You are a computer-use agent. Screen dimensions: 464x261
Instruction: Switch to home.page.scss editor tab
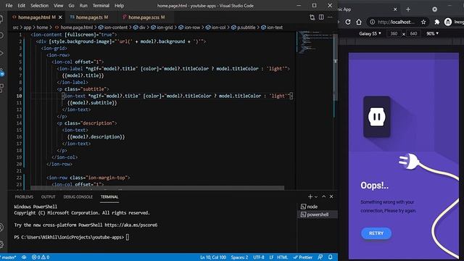click(x=144, y=17)
